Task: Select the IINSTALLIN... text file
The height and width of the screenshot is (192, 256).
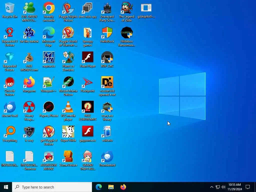Action: coord(10,156)
